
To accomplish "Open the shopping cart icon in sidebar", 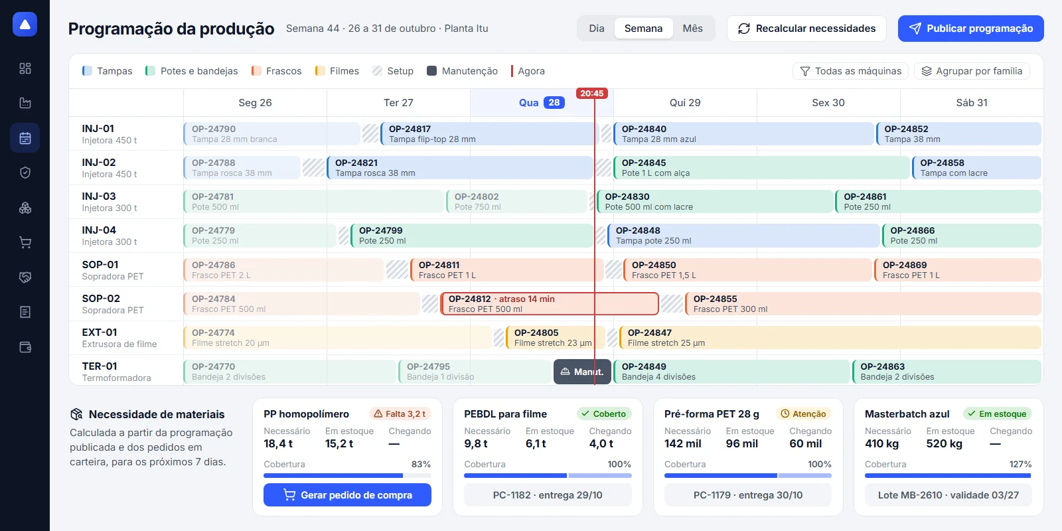I will pyautogui.click(x=25, y=242).
